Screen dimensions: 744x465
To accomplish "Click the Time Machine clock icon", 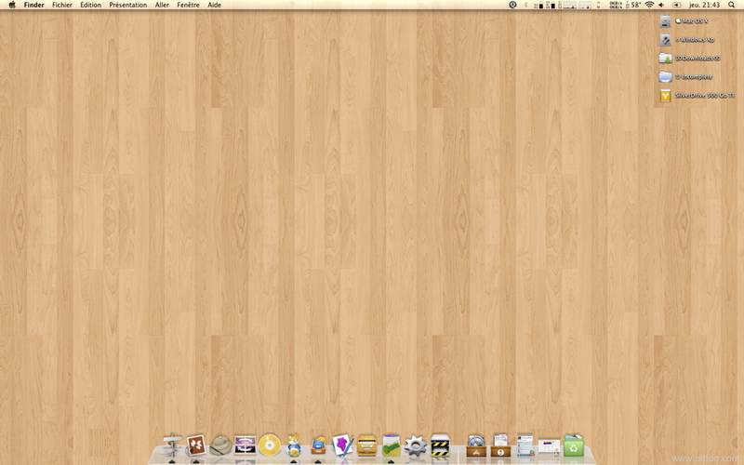I will [x=513, y=5].
